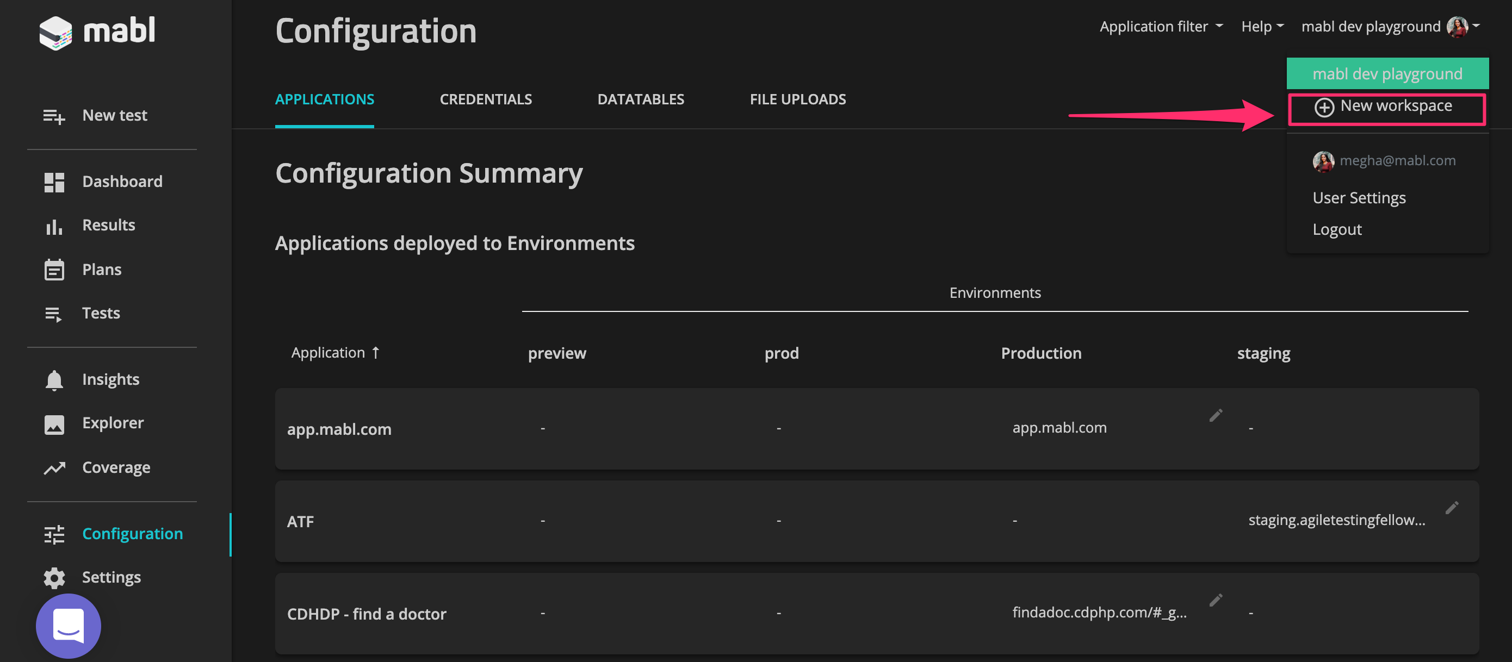Image resolution: width=1512 pixels, height=662 pixels.
Task: Click the Insights bell icon
Action: (54, 380)
